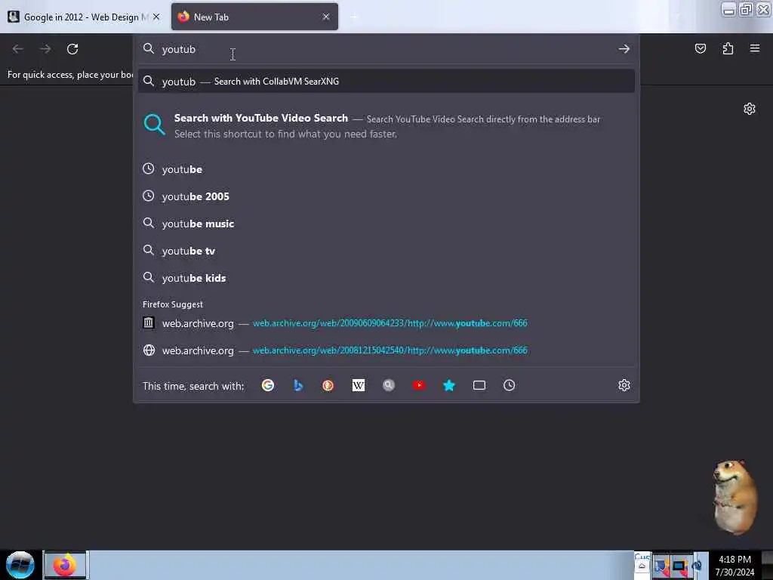Close the Google in 2012 tab
Screen dimensions: 773x580
coord(156,17)
